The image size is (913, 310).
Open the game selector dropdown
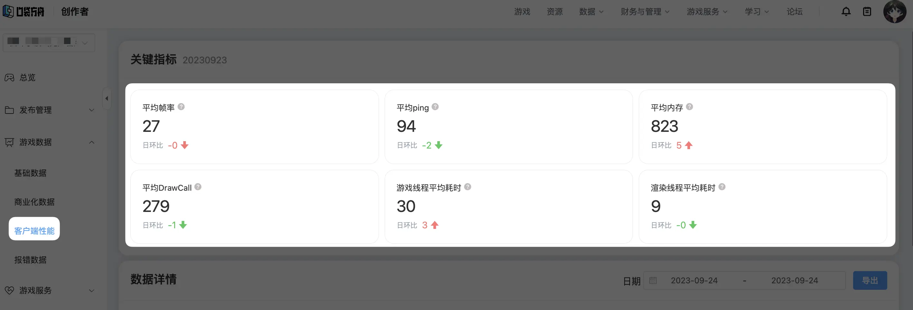pos(49,43)
